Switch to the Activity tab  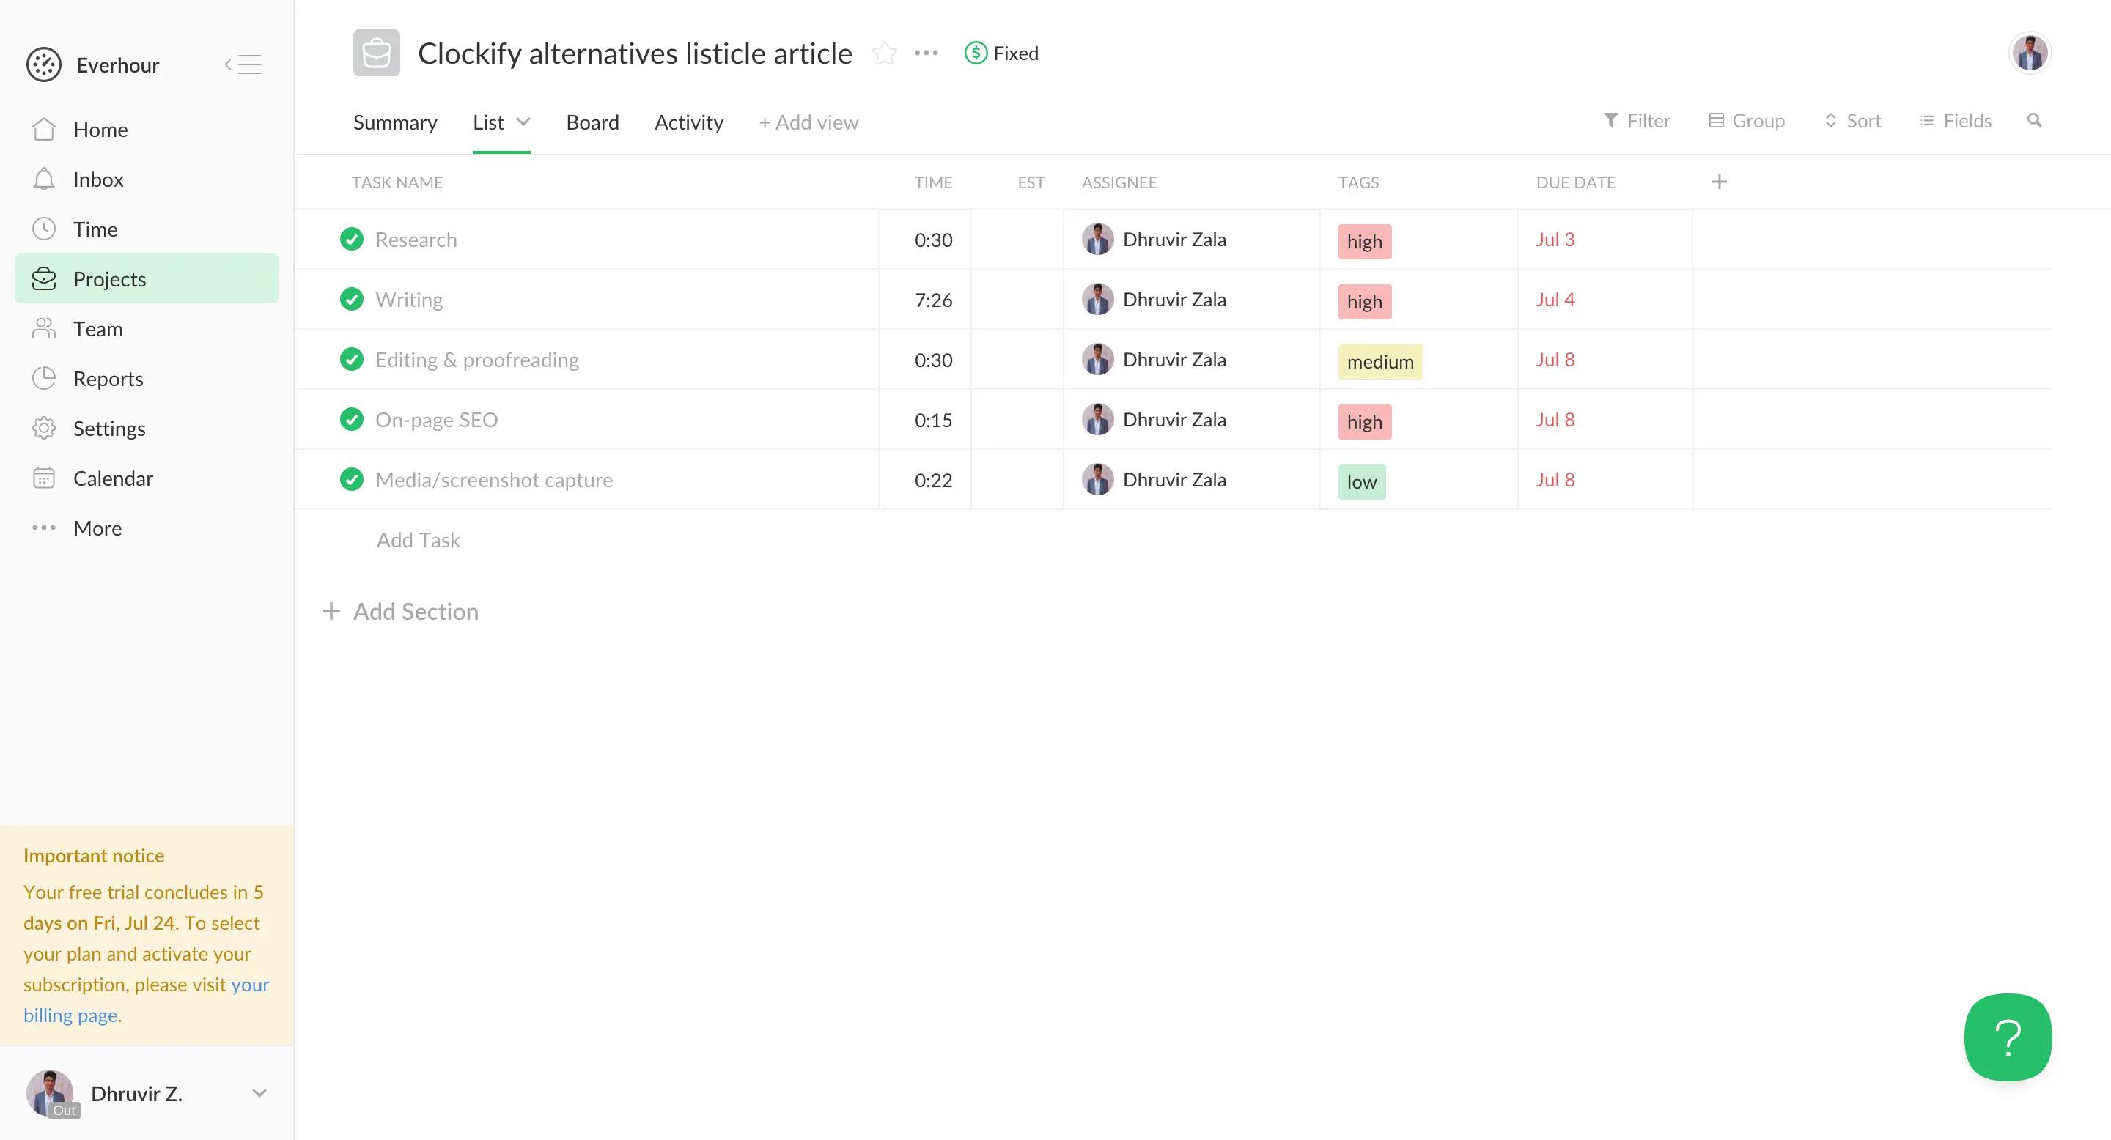click(689, 122)
